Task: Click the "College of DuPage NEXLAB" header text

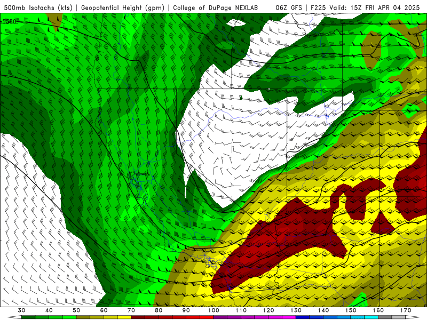Action: point(216,8)
